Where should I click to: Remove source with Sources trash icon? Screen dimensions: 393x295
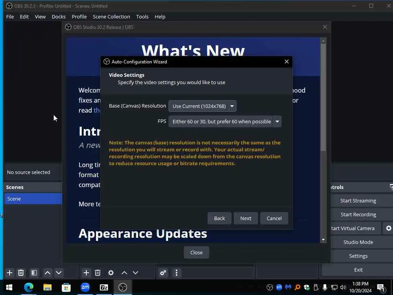click(98, 273)
